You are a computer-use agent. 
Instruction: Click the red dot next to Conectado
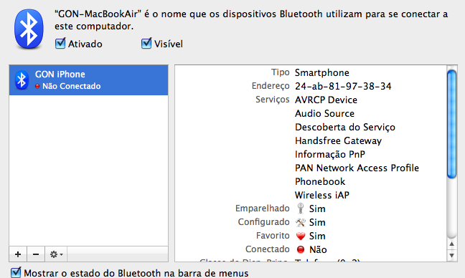tap(301, 249)
